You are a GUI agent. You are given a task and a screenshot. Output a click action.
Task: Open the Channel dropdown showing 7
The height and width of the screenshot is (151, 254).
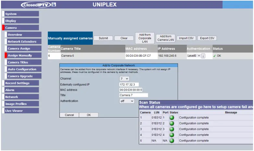[x=124, y=79]
